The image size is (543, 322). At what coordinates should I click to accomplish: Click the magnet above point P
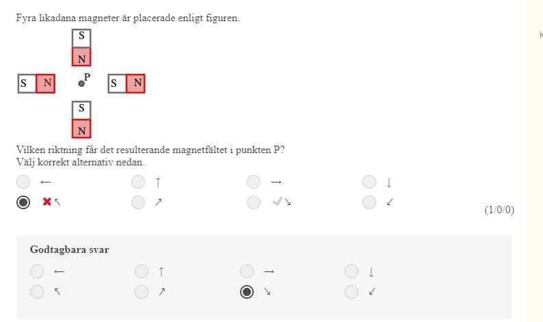click(x=81, y=47)
